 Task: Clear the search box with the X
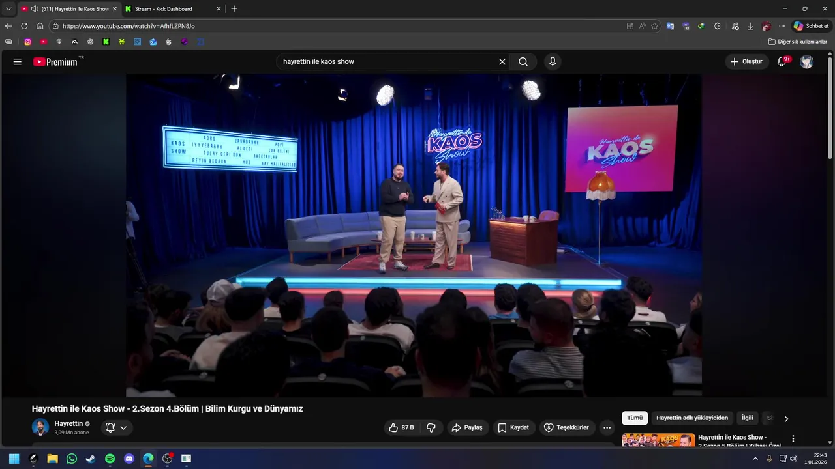502,62
